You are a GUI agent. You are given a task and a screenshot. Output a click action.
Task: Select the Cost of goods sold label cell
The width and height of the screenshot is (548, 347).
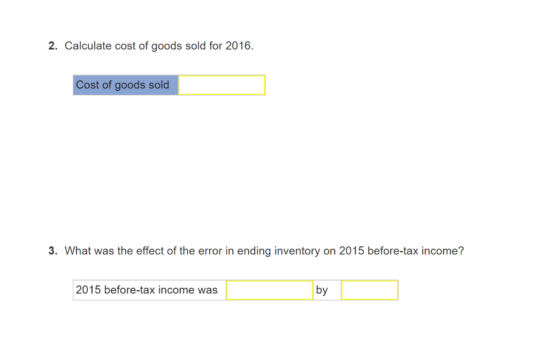[125, 85]
